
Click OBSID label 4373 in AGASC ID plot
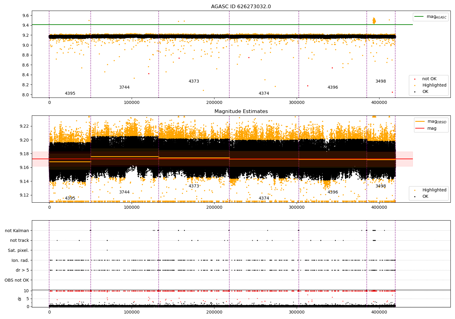194,81
